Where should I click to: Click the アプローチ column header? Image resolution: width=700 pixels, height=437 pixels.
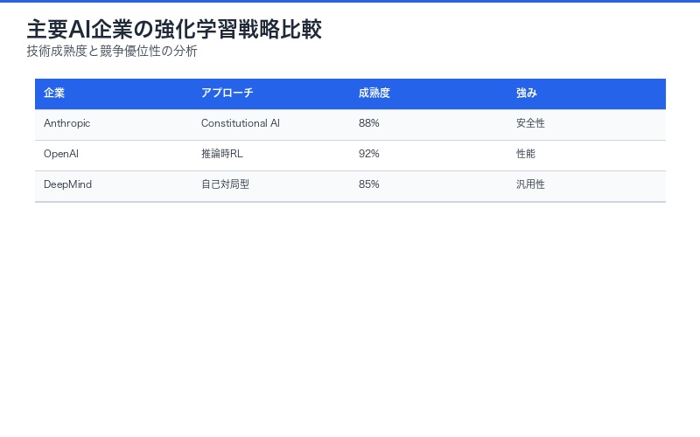coord(227,93)
